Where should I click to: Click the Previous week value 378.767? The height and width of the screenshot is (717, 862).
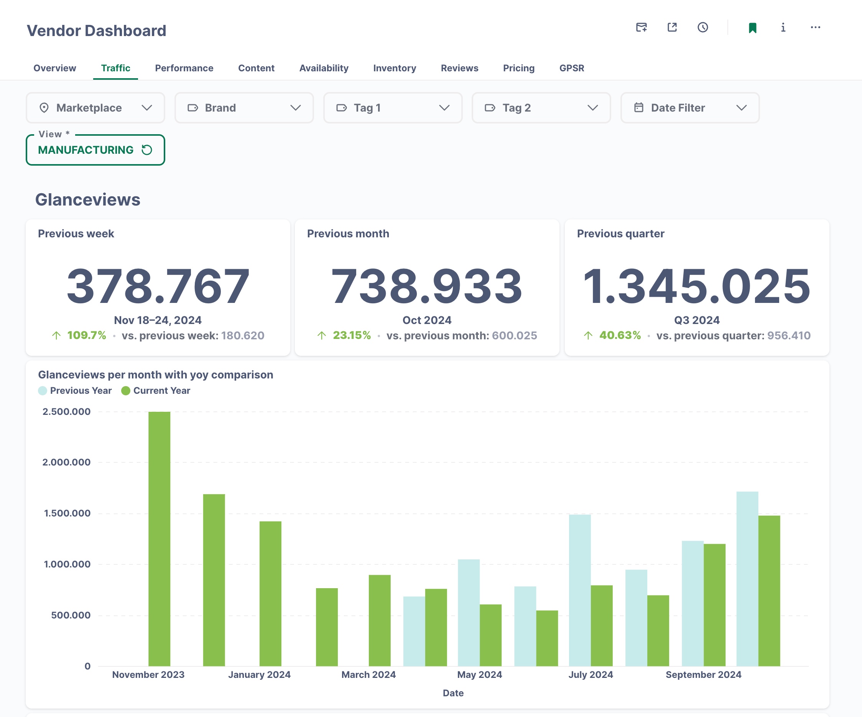tap(158, 286)
